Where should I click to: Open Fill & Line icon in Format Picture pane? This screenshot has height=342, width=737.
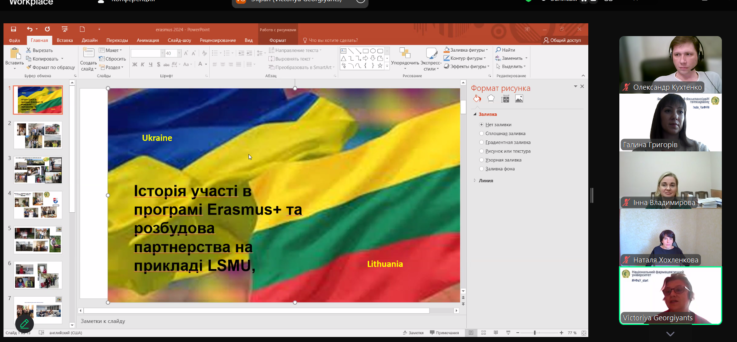click(x=477, y=99)
